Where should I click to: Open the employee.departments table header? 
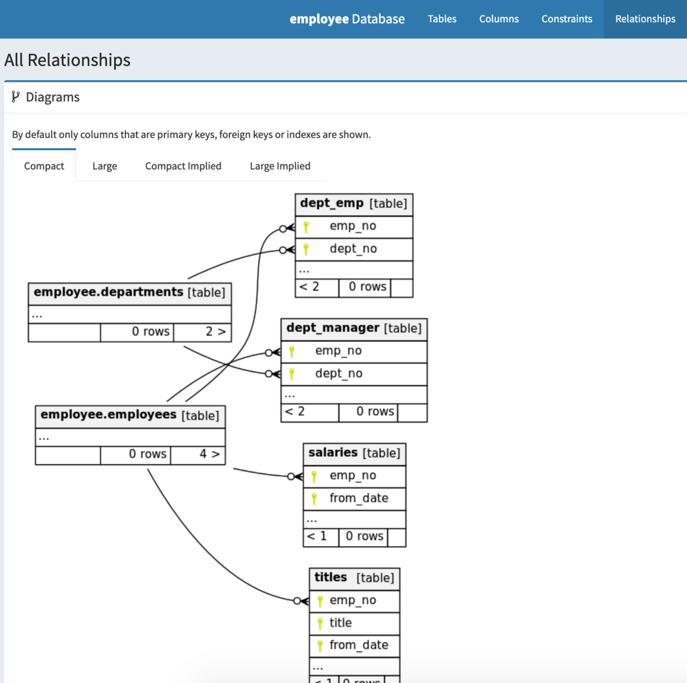[x=129, y=293]
